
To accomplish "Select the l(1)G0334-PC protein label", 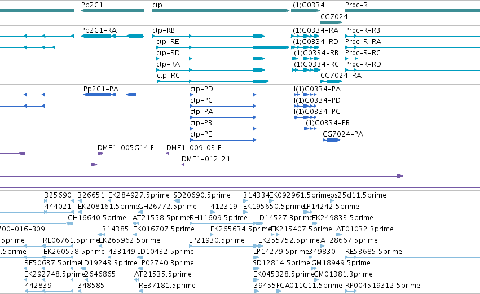I will pyautogui.click(x=317, y=112).
